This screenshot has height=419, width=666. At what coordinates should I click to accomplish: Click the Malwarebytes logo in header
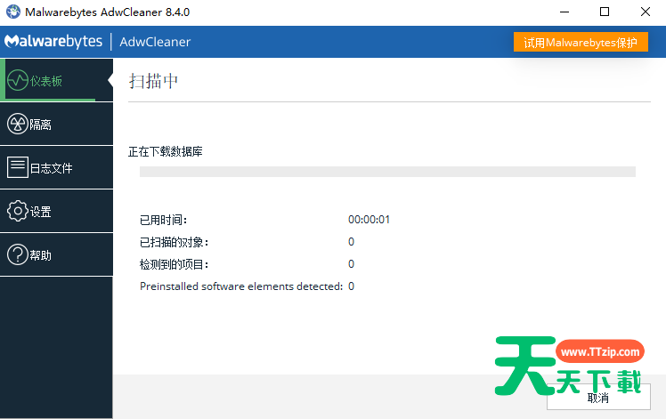(53, 42)
